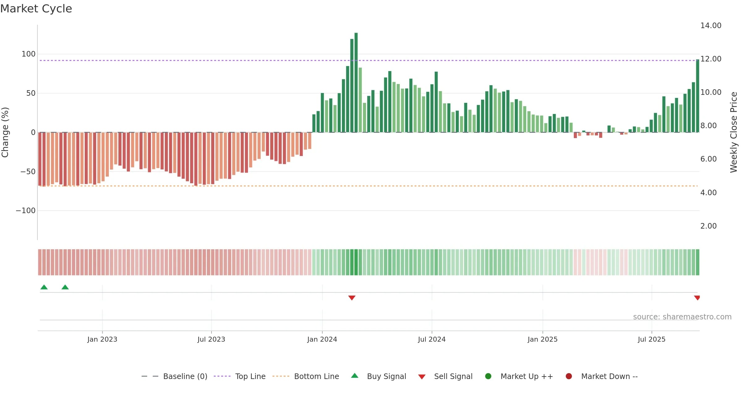Click the dark red Market Down circle icon in legend
The width and height of the screenshot is (742, 417).
(x=569, y=376)
